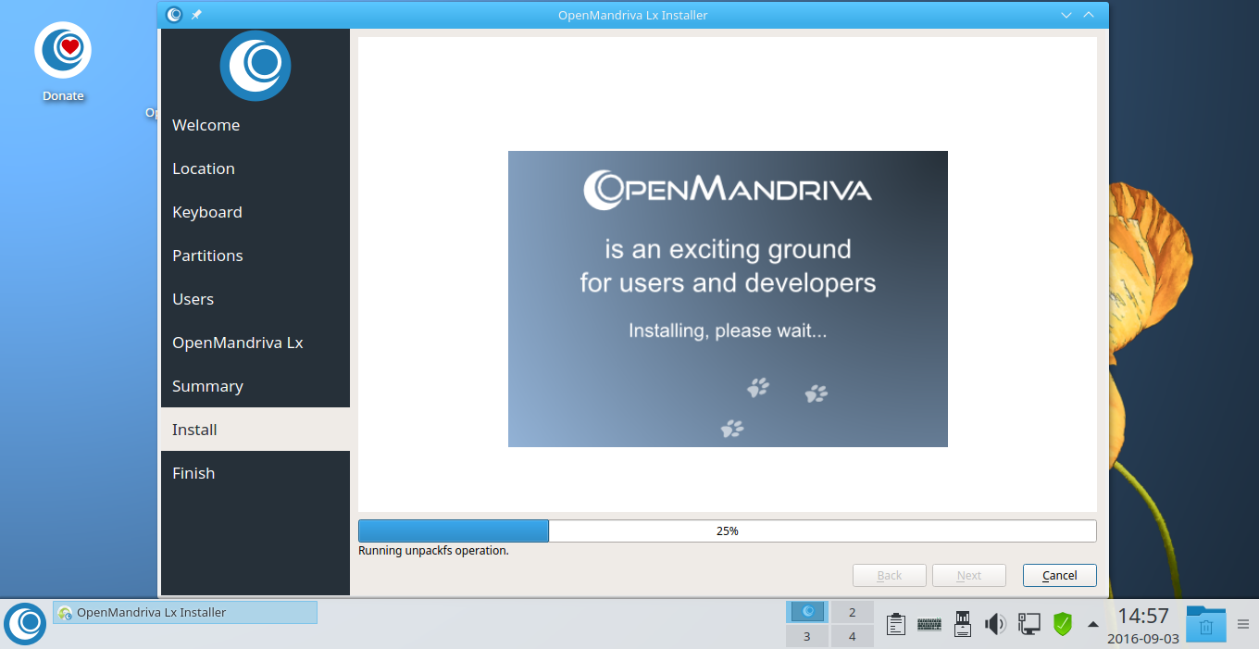Select the Location step in sidebar

[256, 168]
